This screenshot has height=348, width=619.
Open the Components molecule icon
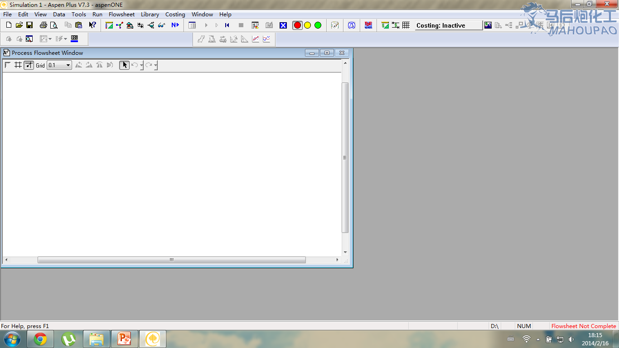pyautogui.click(x=120, y=25)
